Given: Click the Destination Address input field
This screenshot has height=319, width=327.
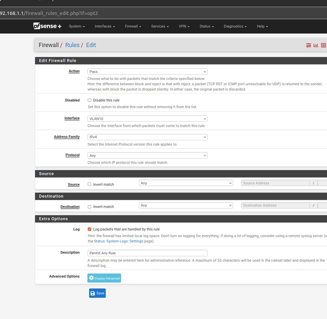Looking at the screenshot, I should click(275, 205).
